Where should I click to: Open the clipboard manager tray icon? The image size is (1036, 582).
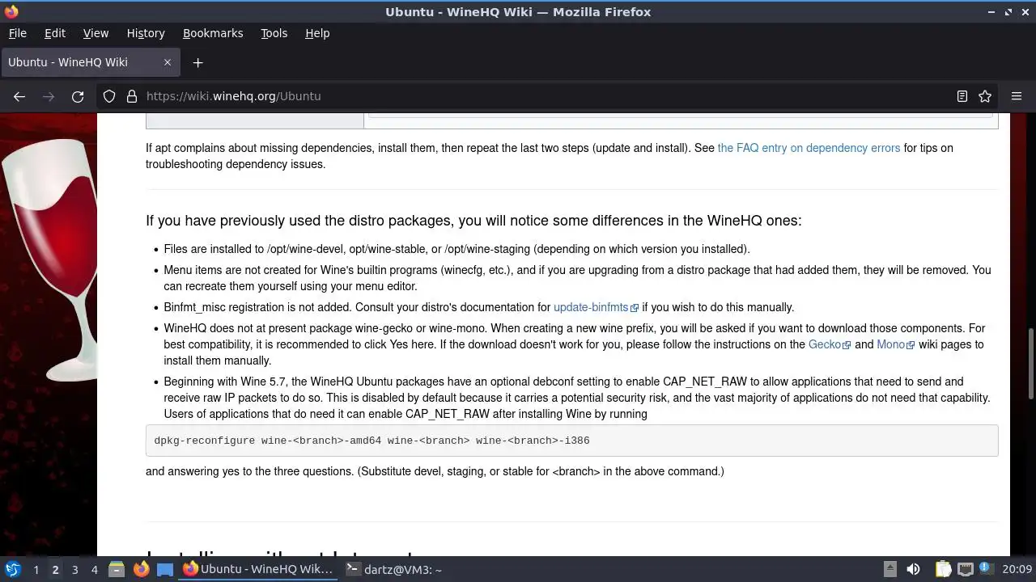[943, 569]
